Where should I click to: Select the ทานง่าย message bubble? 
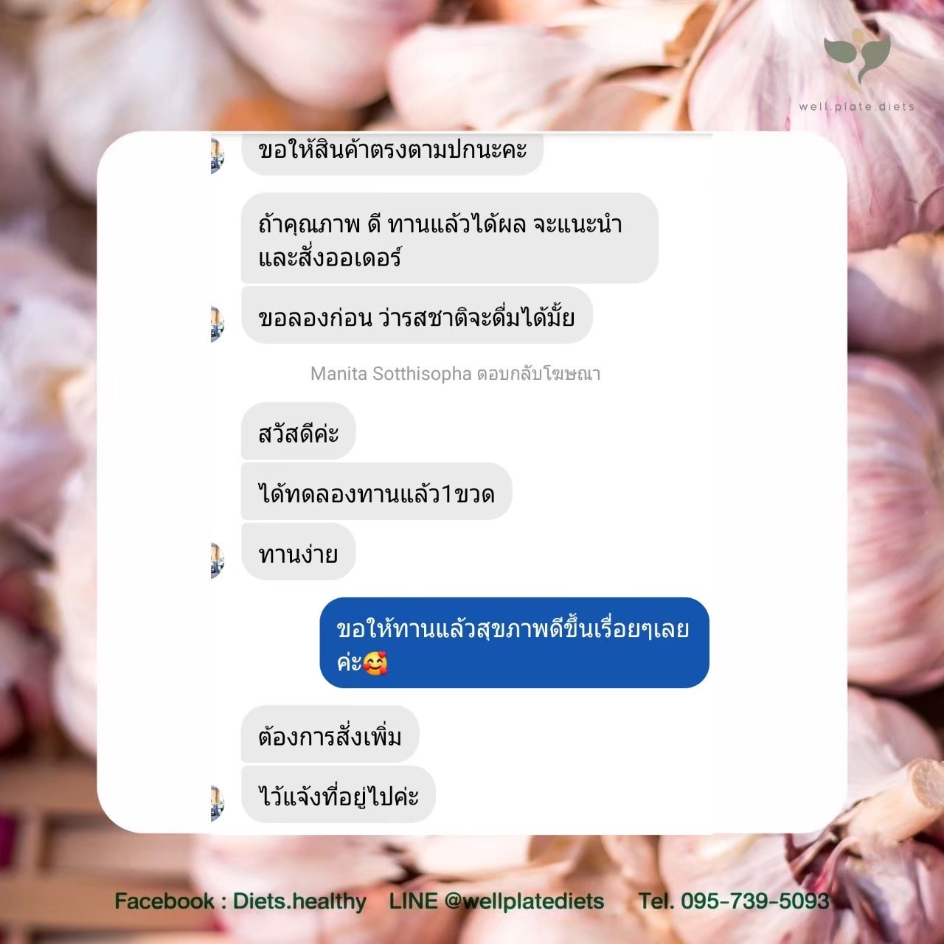click(x=299, y=552)
